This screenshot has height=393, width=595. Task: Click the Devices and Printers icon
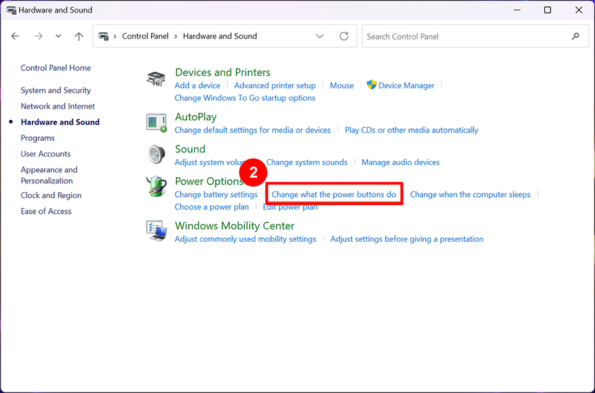[156, 79]
